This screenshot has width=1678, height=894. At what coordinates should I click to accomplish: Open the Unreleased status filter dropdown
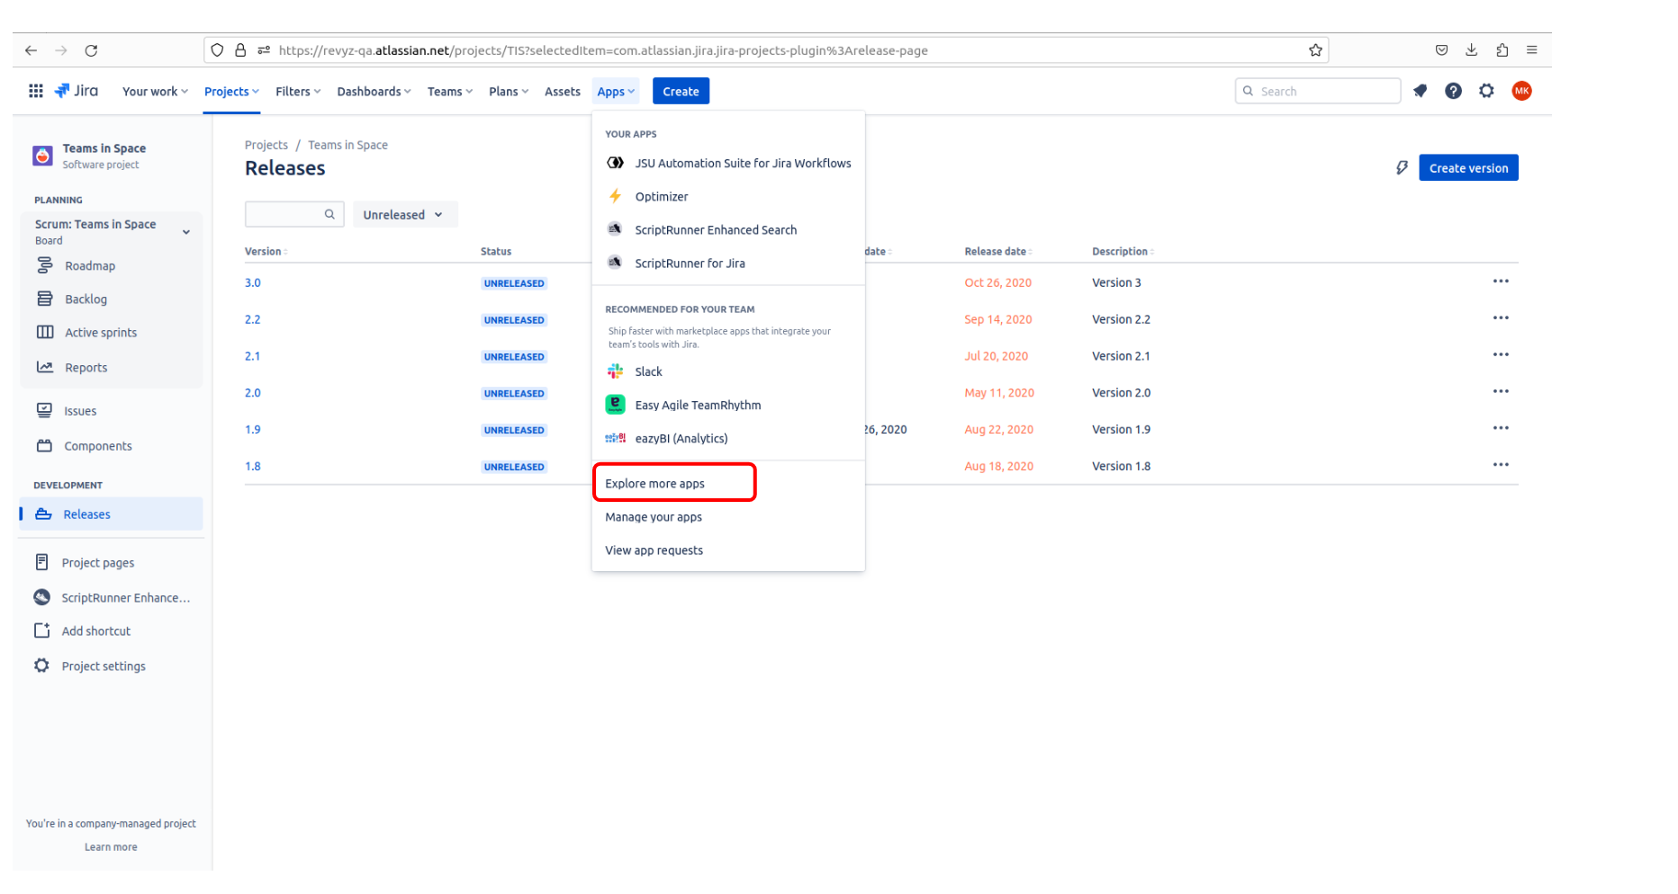coord(404,215)
